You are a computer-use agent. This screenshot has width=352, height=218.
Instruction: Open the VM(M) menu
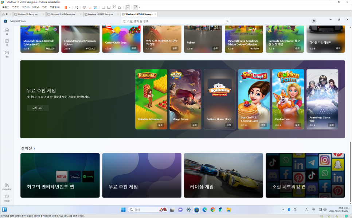[36, 7]
